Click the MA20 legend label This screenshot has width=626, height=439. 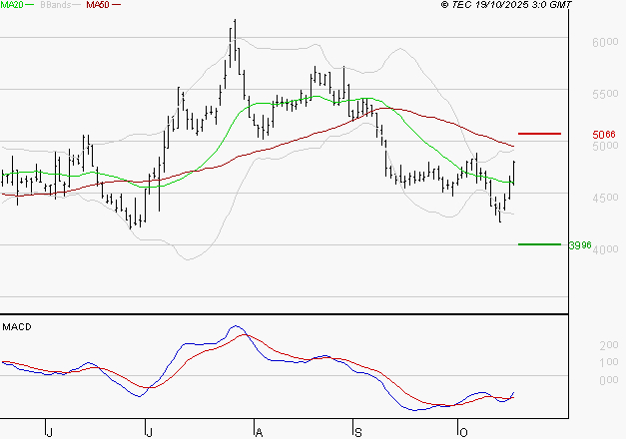13,5
